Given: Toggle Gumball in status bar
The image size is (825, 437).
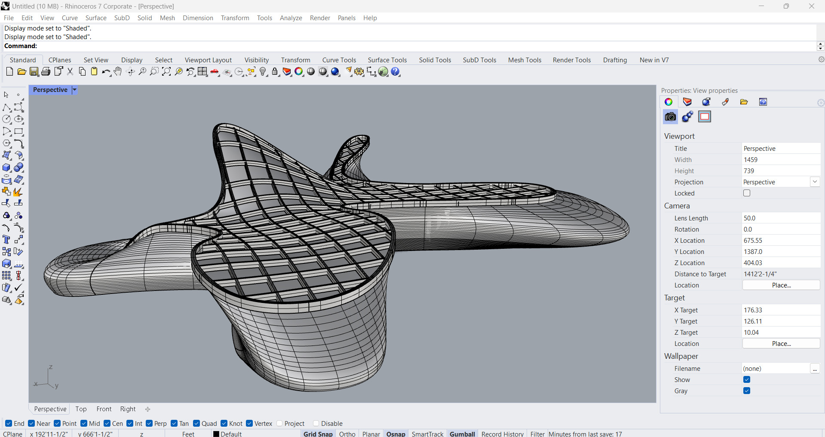Looking at the screenshot, I should [x=462, y=434].
